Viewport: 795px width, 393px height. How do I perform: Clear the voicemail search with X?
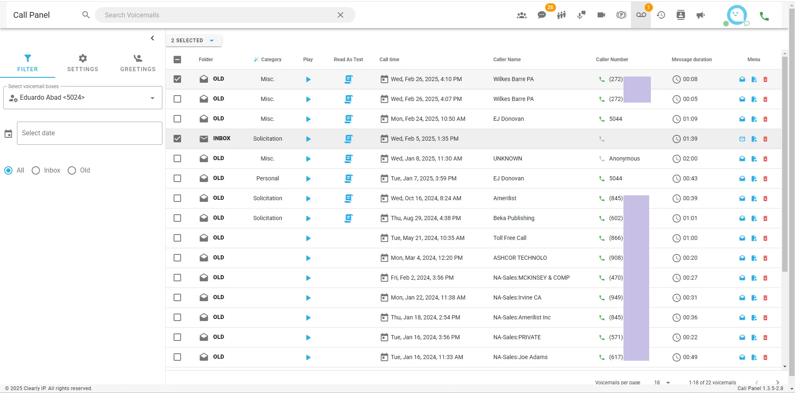click(340, 15)
